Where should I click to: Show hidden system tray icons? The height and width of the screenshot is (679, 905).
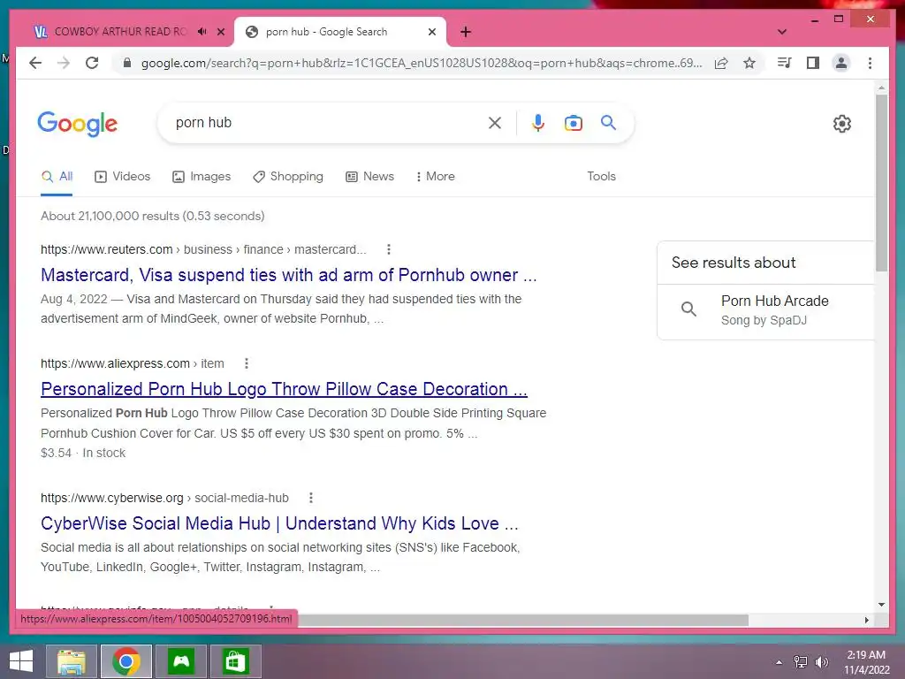click(x=780, y=662)
